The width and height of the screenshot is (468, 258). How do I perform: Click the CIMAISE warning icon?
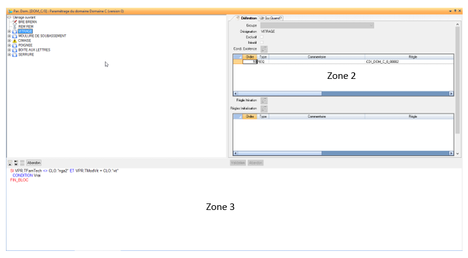point(14,40)
